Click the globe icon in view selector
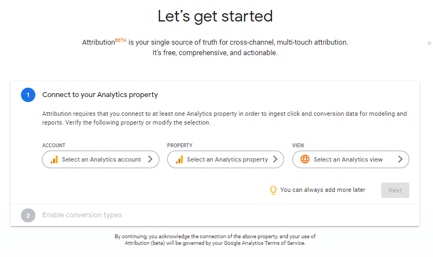The width and height of the screenshot is (433, 257). pyautogui.click(x=305, y=159)
